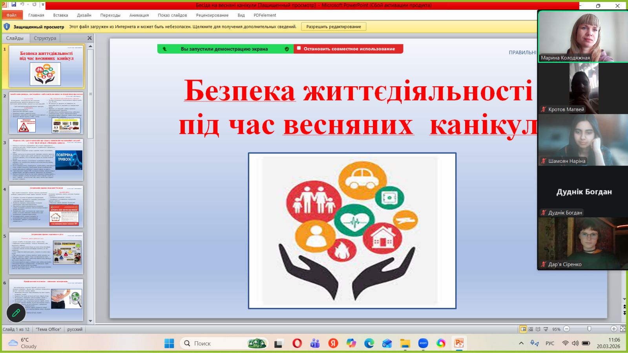Screen dimensions: 628x353
Task: Click Разрешить редактирование button
Action: [x=333, y=27]
